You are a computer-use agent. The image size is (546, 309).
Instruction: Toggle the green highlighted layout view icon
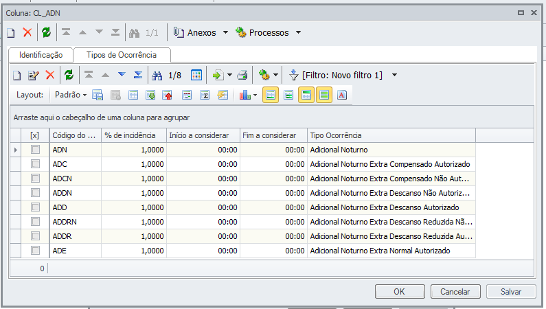[323, 95]
